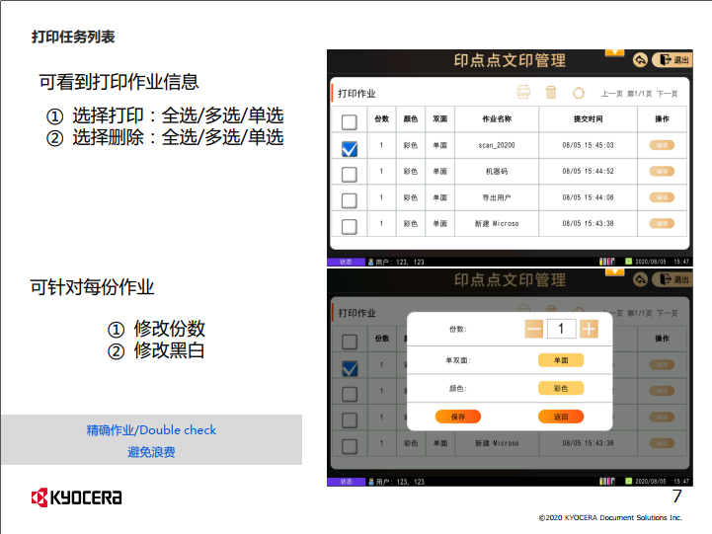
Task: Check the 机器码 job checkbox in upper list
Action: coord(349,175)
